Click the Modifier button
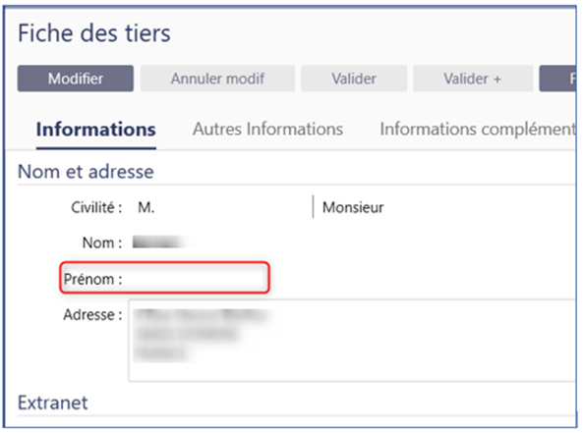 76,79
